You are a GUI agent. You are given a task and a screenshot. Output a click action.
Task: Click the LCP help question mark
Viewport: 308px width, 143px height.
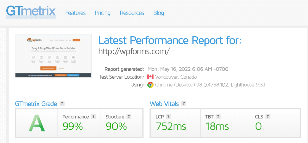[x=168, y=117]
